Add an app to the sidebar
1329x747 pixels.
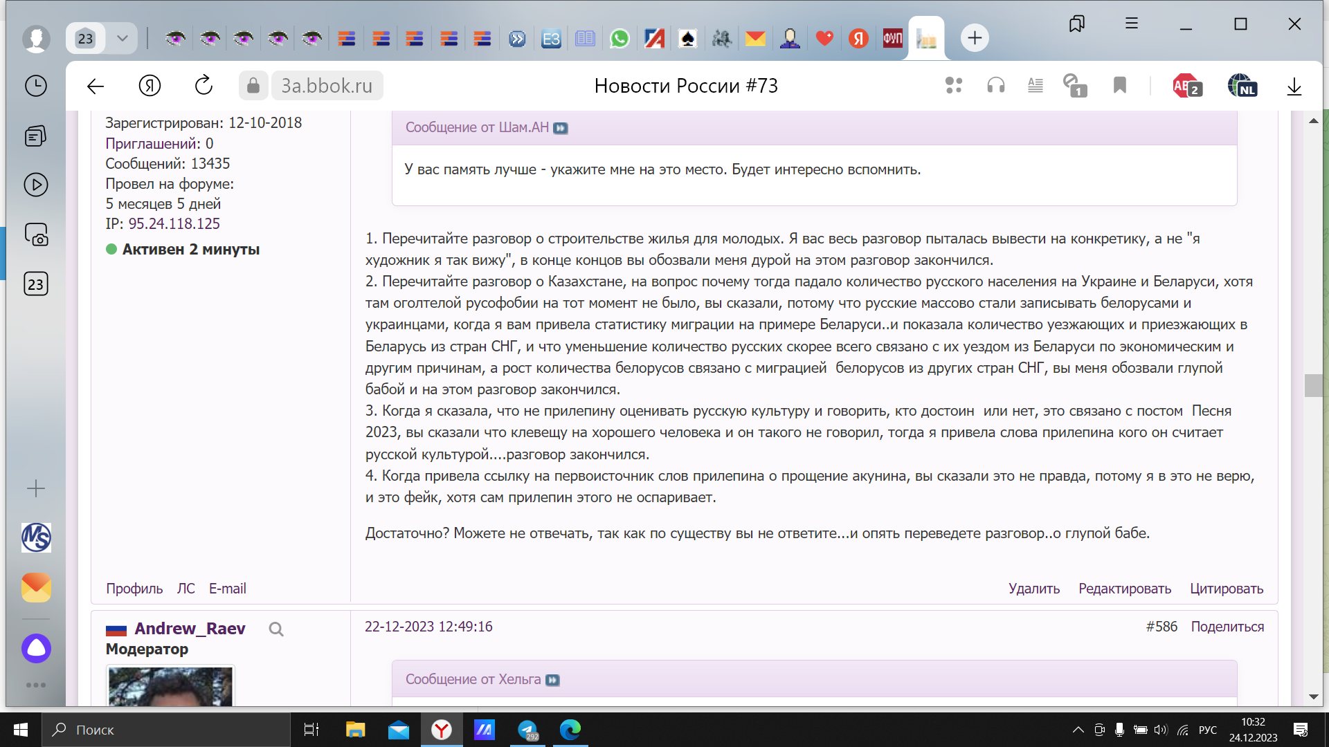tap(36, 489)
